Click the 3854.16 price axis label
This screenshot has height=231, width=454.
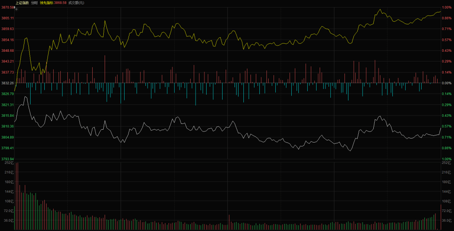point(8,40)
